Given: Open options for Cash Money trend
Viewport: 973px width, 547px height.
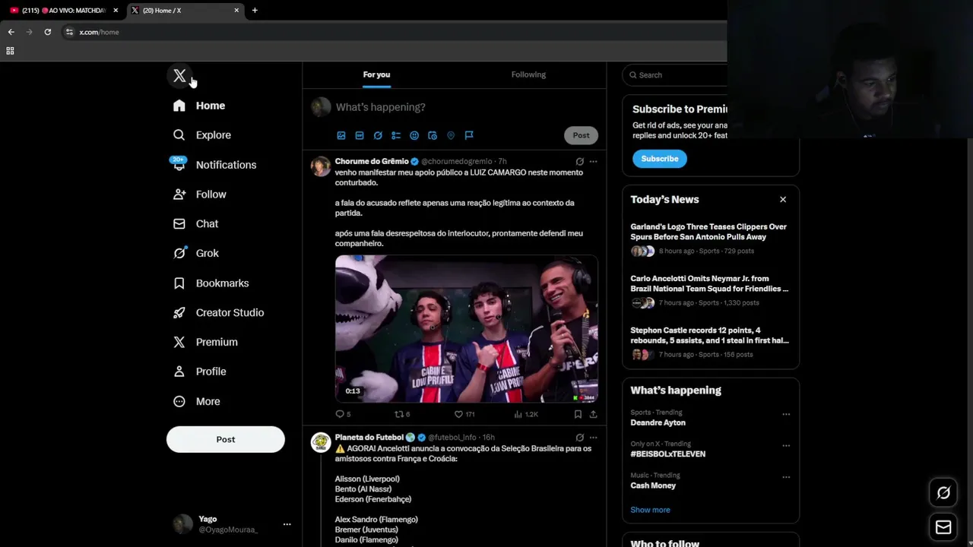Looking at the screenshot, I should click(x=786, y=477).
